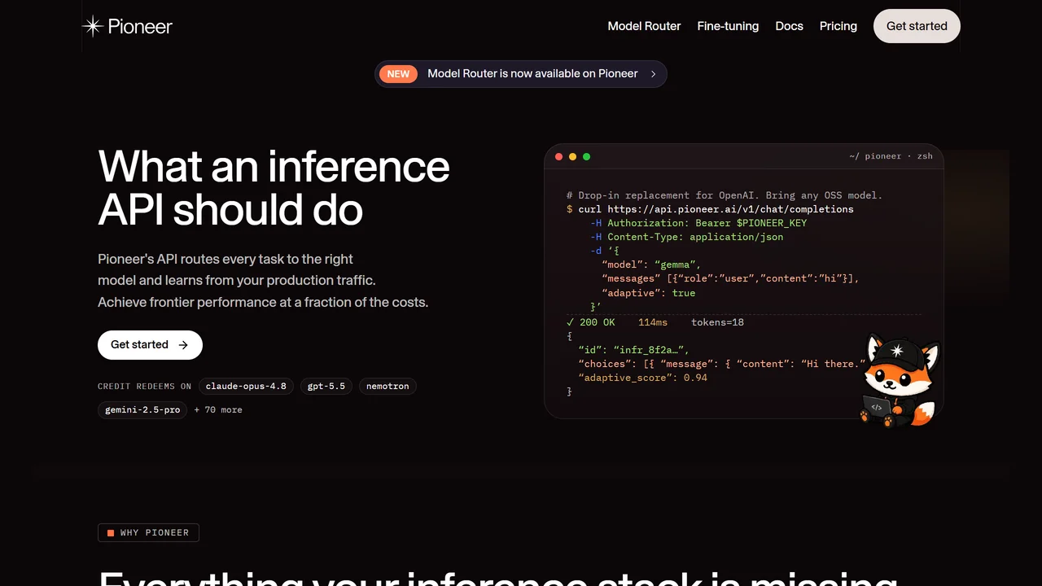Click the terminal title "~/ pioneer · zsh"
Screen dimensions: 1042x586
[891, 156]
